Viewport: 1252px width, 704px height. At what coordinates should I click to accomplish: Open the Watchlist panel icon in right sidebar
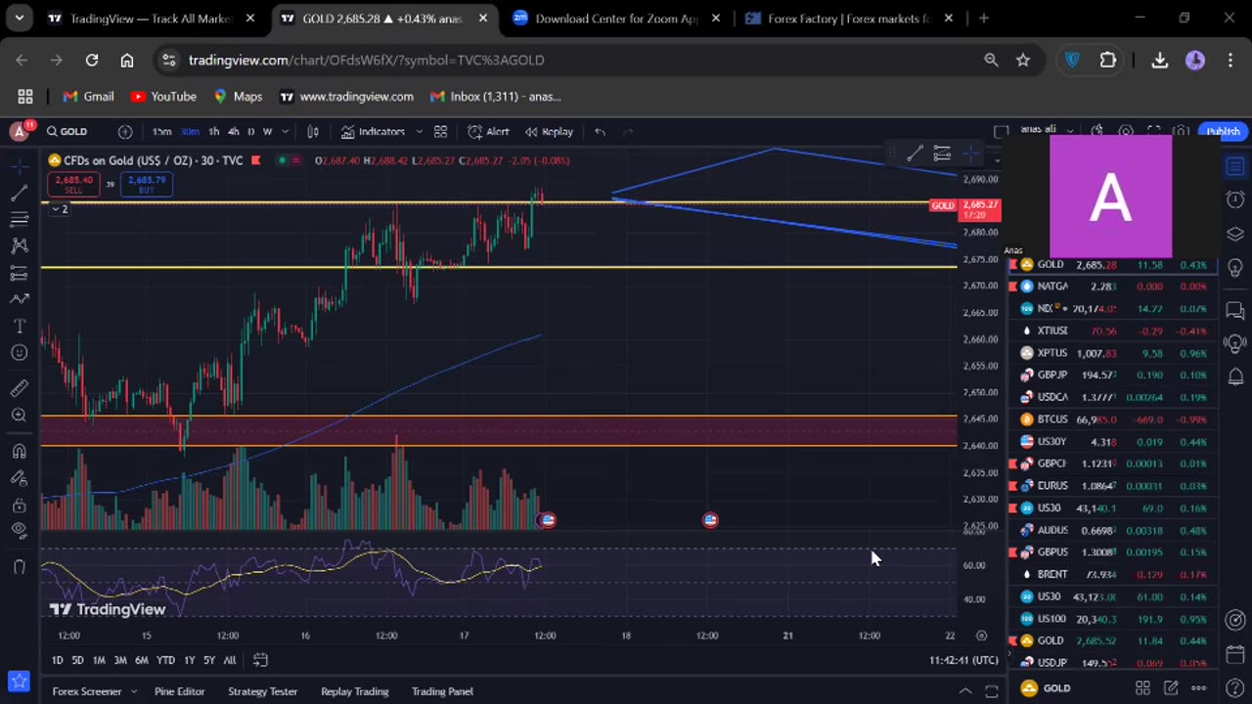click(x=1235, y=166)
